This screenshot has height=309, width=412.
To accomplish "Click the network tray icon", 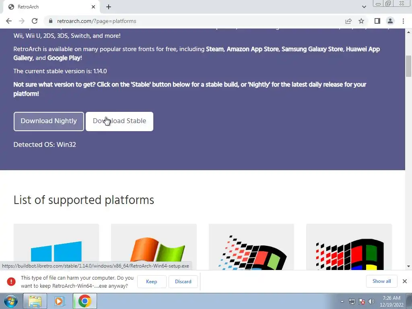I will click(x=352, y=301).
